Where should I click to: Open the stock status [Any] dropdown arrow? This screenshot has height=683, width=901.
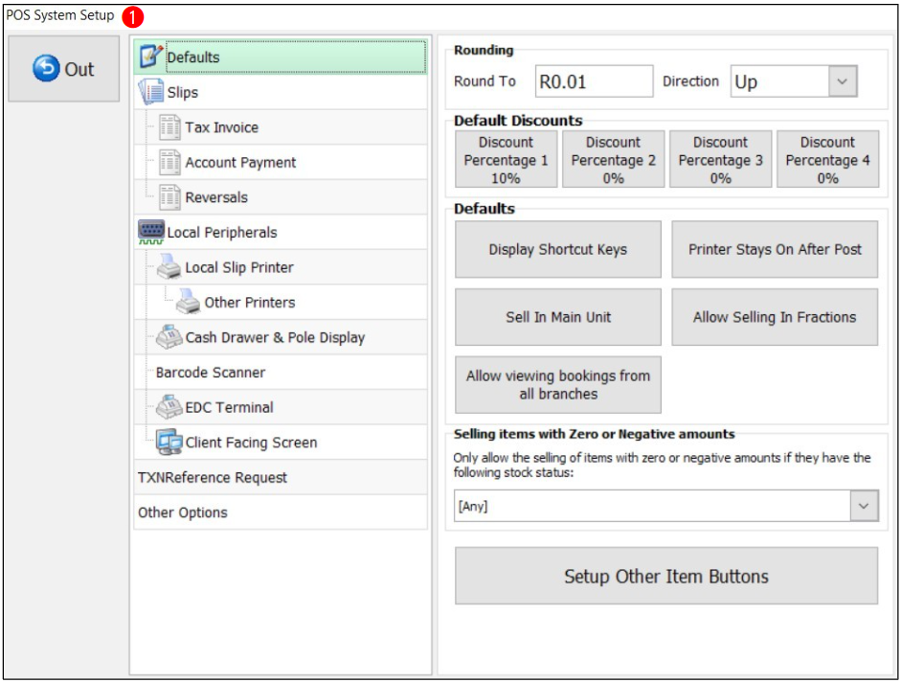(864, 506)
